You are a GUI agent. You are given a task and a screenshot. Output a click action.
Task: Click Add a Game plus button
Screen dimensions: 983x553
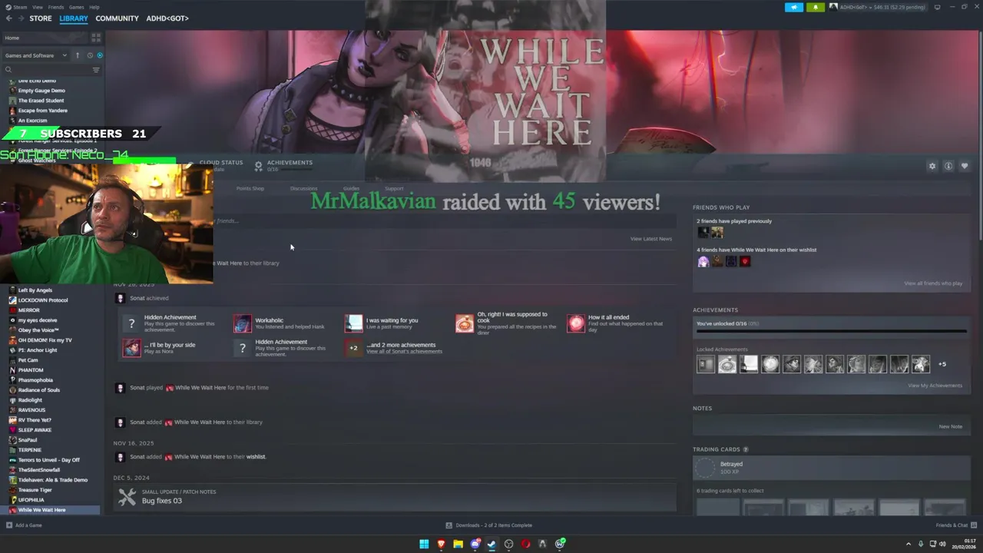click(24, 525)
